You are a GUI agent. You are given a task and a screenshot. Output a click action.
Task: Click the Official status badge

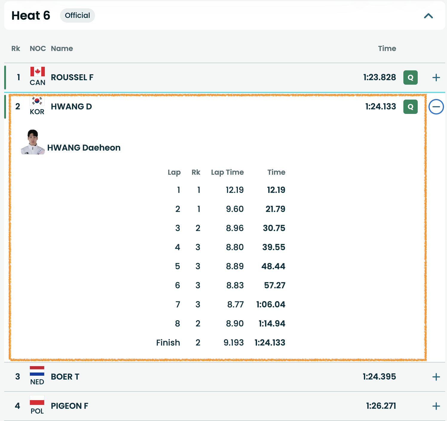pyautogui.click(x=77, y=16)
